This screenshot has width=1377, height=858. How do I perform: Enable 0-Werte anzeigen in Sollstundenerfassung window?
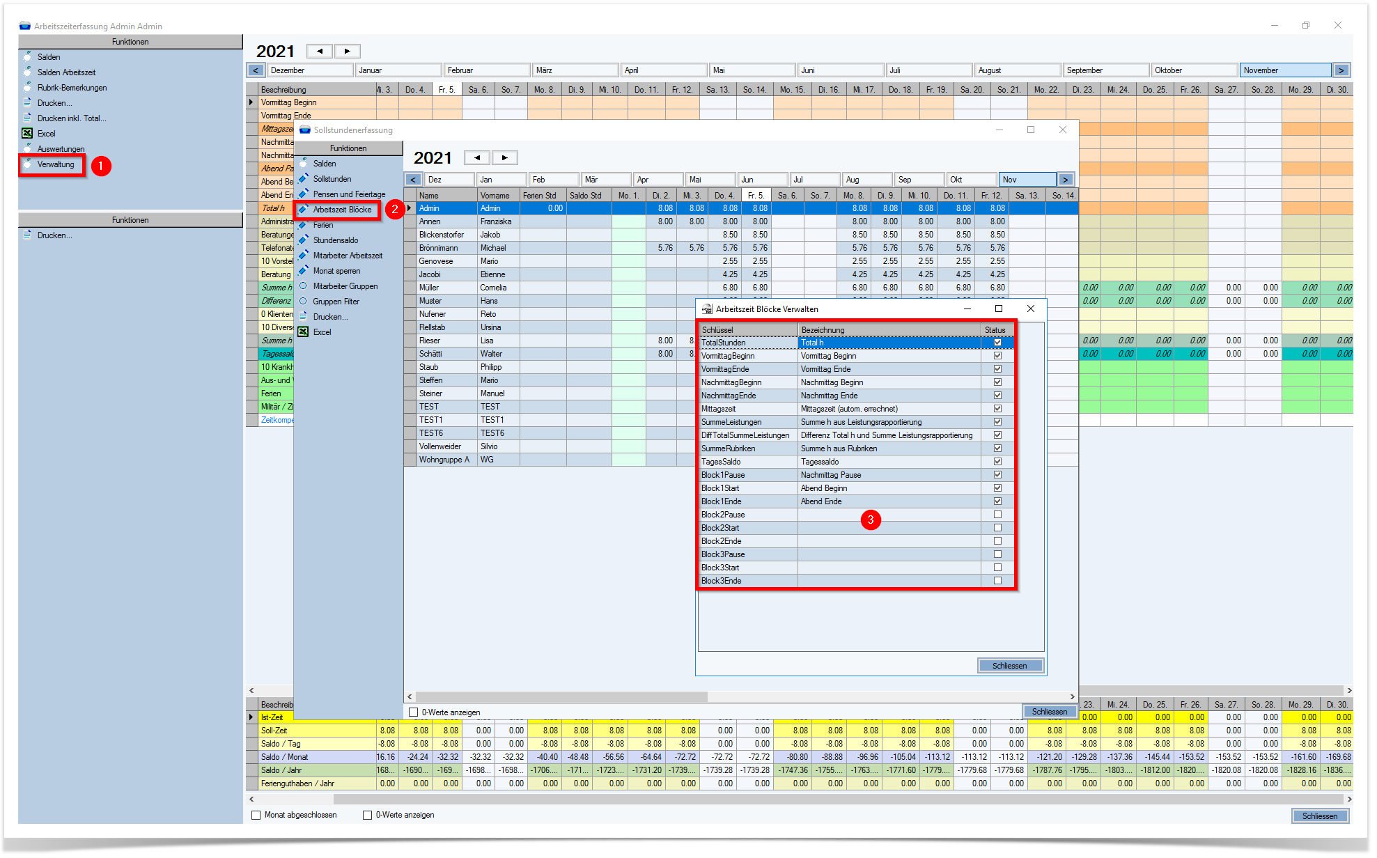pyautogui.click(x=414, y=712)
